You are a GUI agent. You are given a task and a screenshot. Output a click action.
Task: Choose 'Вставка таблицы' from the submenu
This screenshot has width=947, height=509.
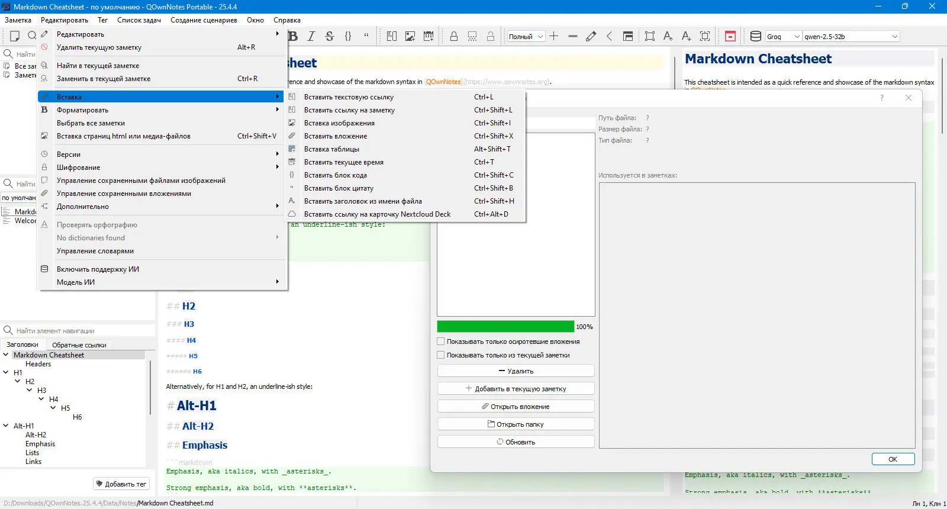331,149
